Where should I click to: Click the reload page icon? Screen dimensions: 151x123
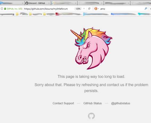89,9
